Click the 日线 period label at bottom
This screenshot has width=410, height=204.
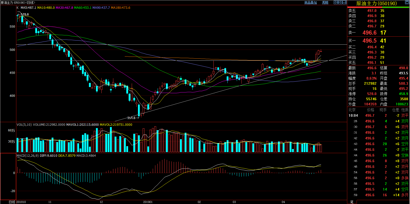point(12,202)
